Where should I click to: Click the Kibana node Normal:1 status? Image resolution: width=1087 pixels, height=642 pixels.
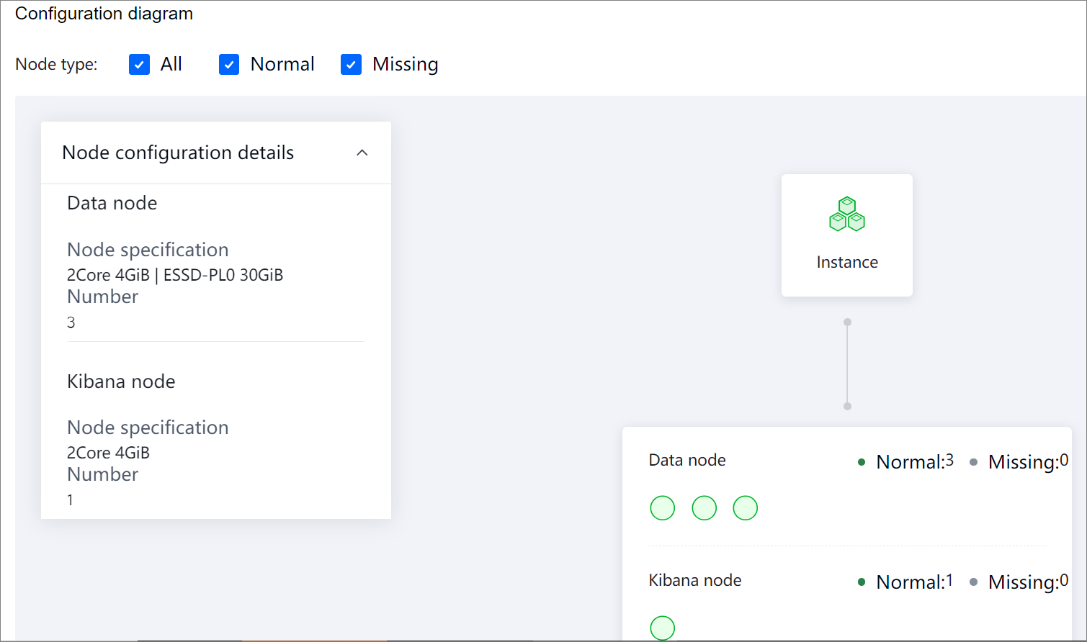(906, 582)
